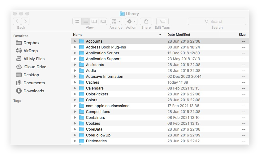This screenshot has width=259, height=155.
Task: Open All My Files in sidebar
Action: point(30,59)
